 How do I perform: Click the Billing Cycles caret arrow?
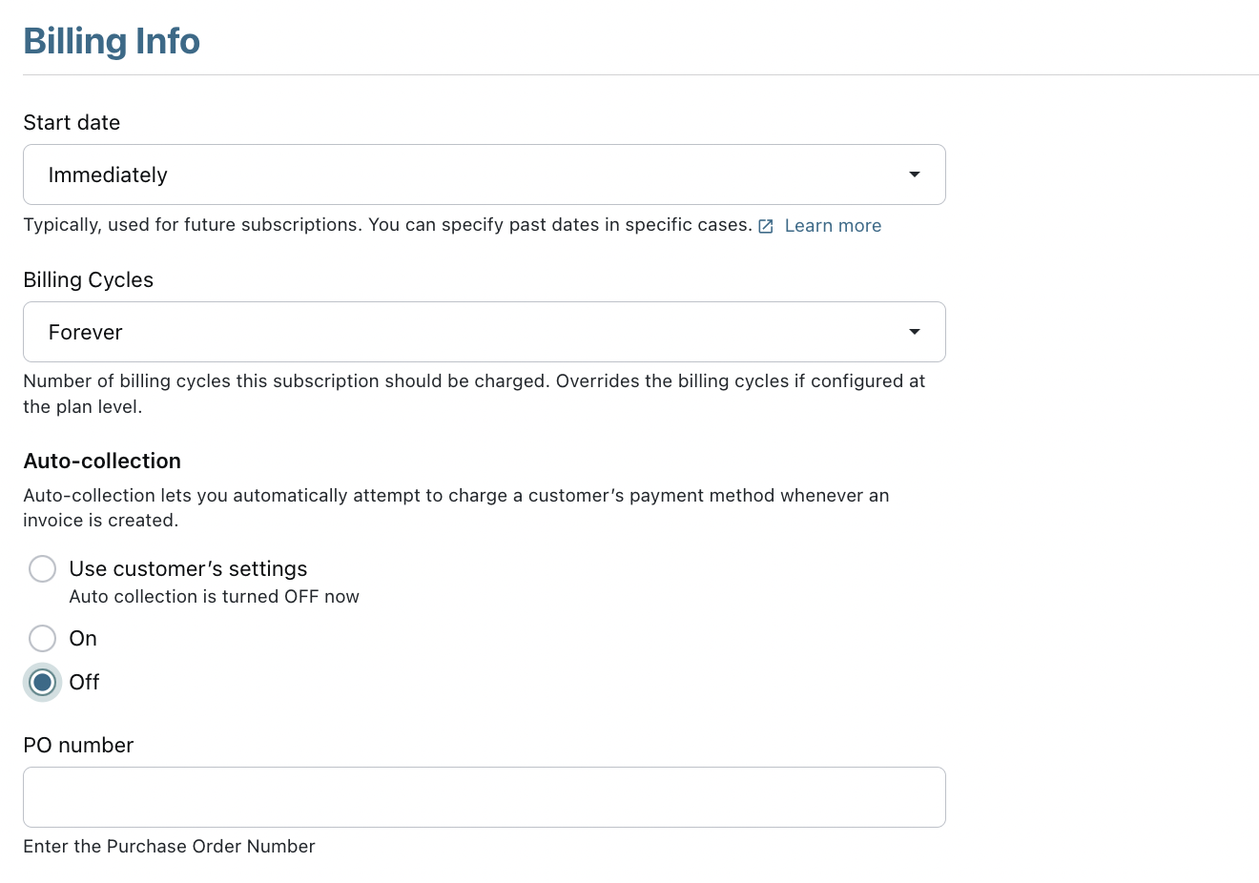coord(914,332)
